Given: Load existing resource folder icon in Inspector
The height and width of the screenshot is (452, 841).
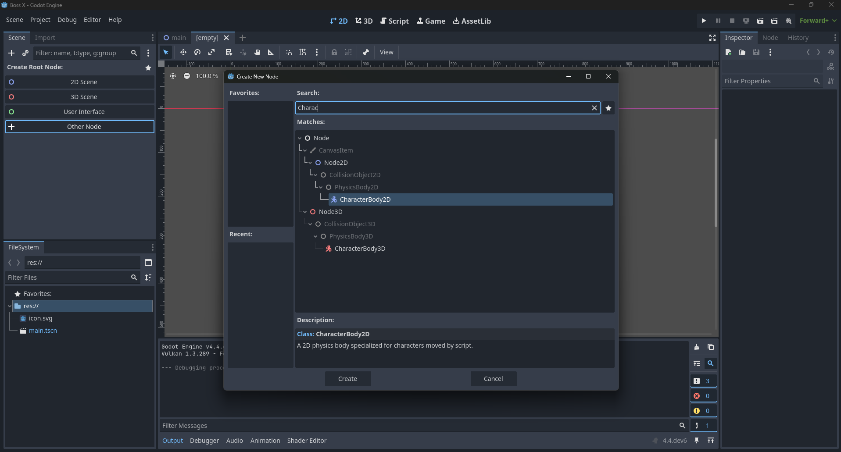Looking at the screenshot, I should [742, 52].
